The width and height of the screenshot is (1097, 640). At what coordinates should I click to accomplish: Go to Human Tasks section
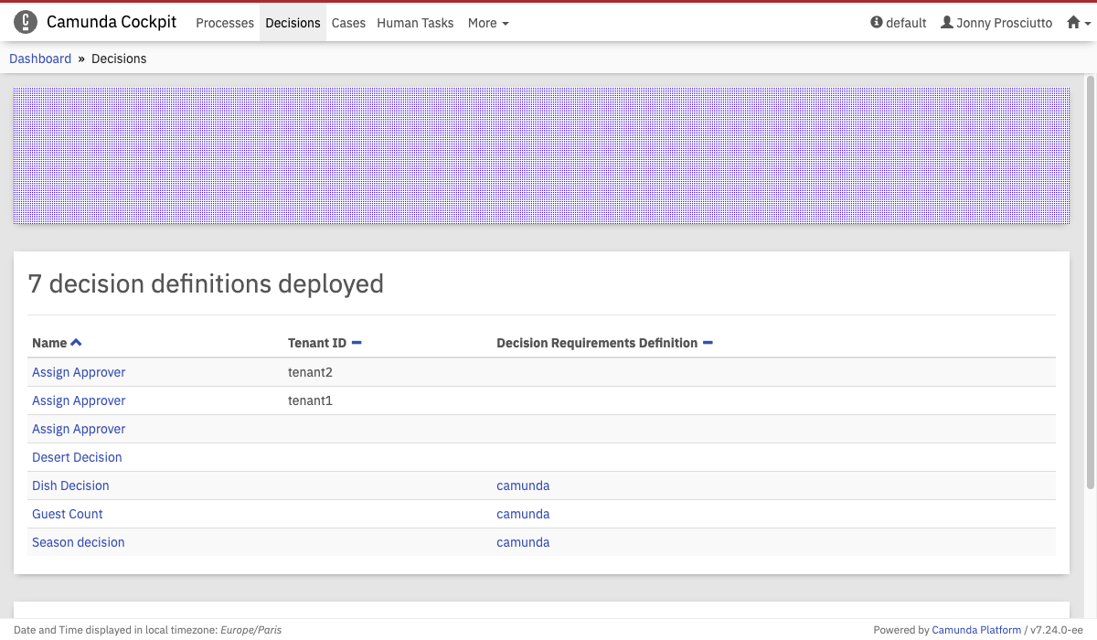(x=415, y=23)
